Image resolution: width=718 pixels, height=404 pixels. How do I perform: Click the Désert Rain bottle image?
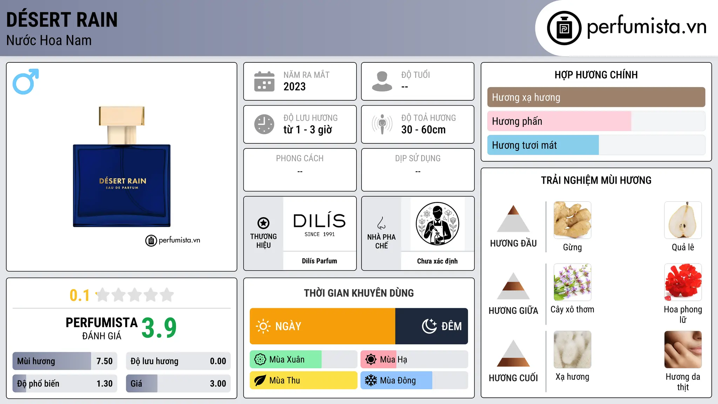click(x=122, y=167)
